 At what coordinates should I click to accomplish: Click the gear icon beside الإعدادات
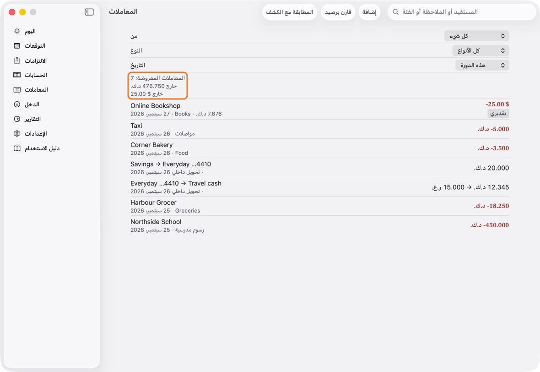pos(17,133)
